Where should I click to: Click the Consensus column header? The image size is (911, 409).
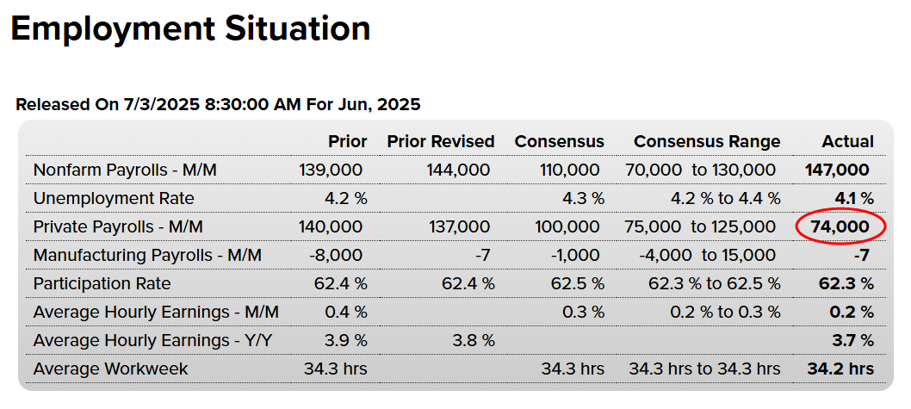coord(560,141)
